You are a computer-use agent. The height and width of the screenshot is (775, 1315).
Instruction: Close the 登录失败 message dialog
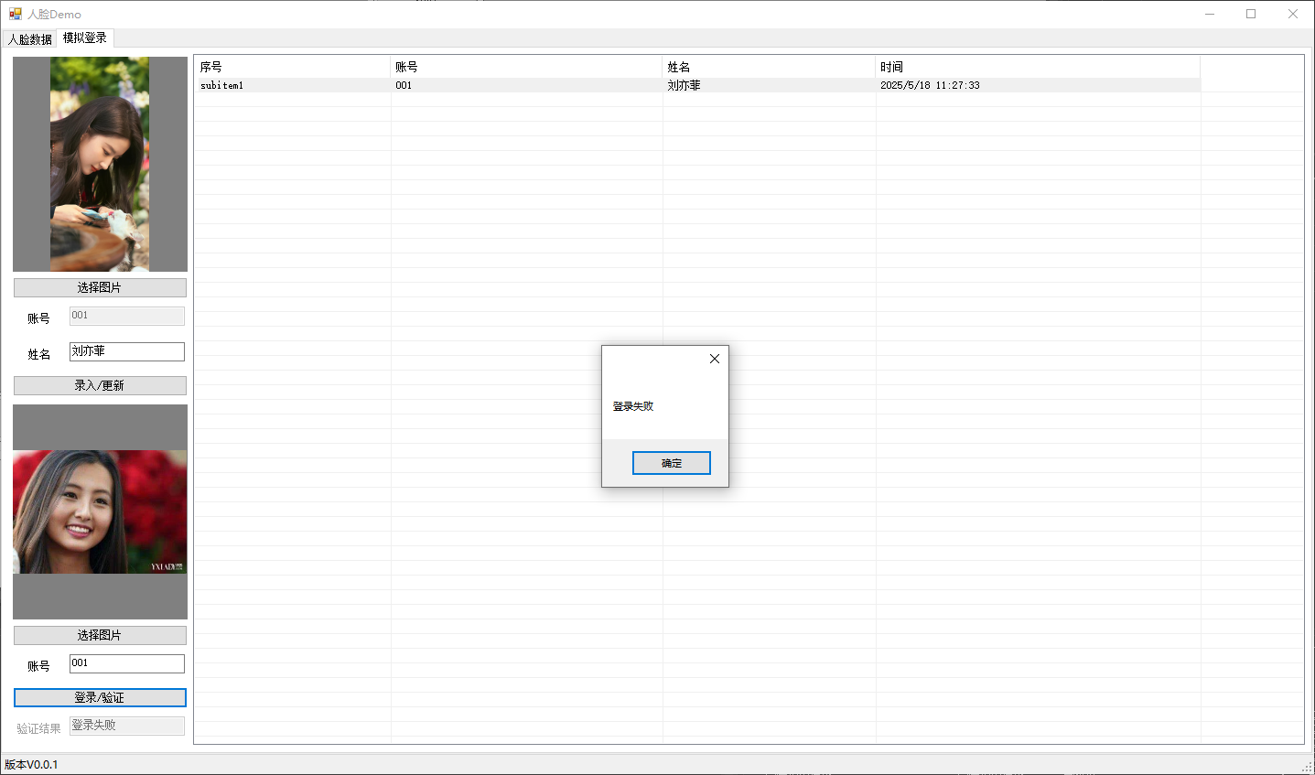pyautogui.click(x=715, y=359)
